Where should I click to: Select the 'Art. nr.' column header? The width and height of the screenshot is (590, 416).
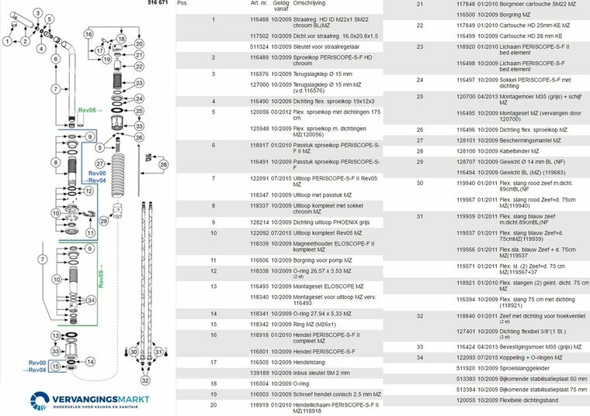pyautogui.click(x=259, y=3)
